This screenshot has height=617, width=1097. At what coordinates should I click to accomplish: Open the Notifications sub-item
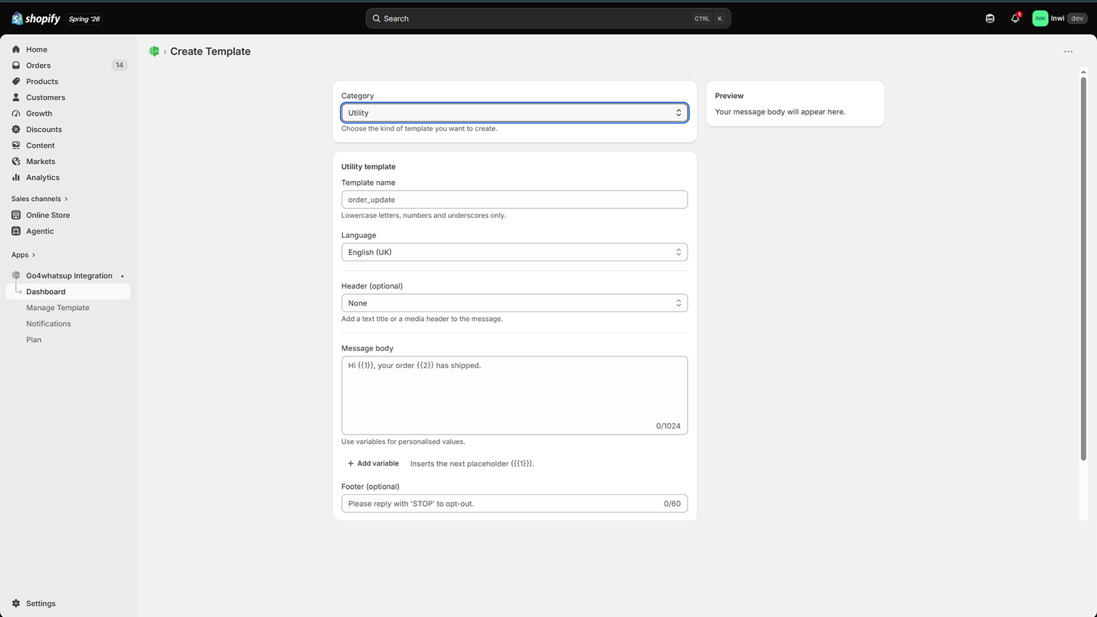coord(49,324)
